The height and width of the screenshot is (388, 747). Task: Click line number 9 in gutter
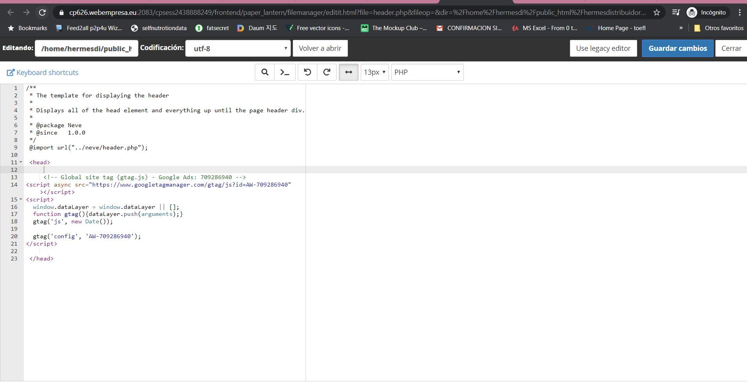(x=16, y=147)
